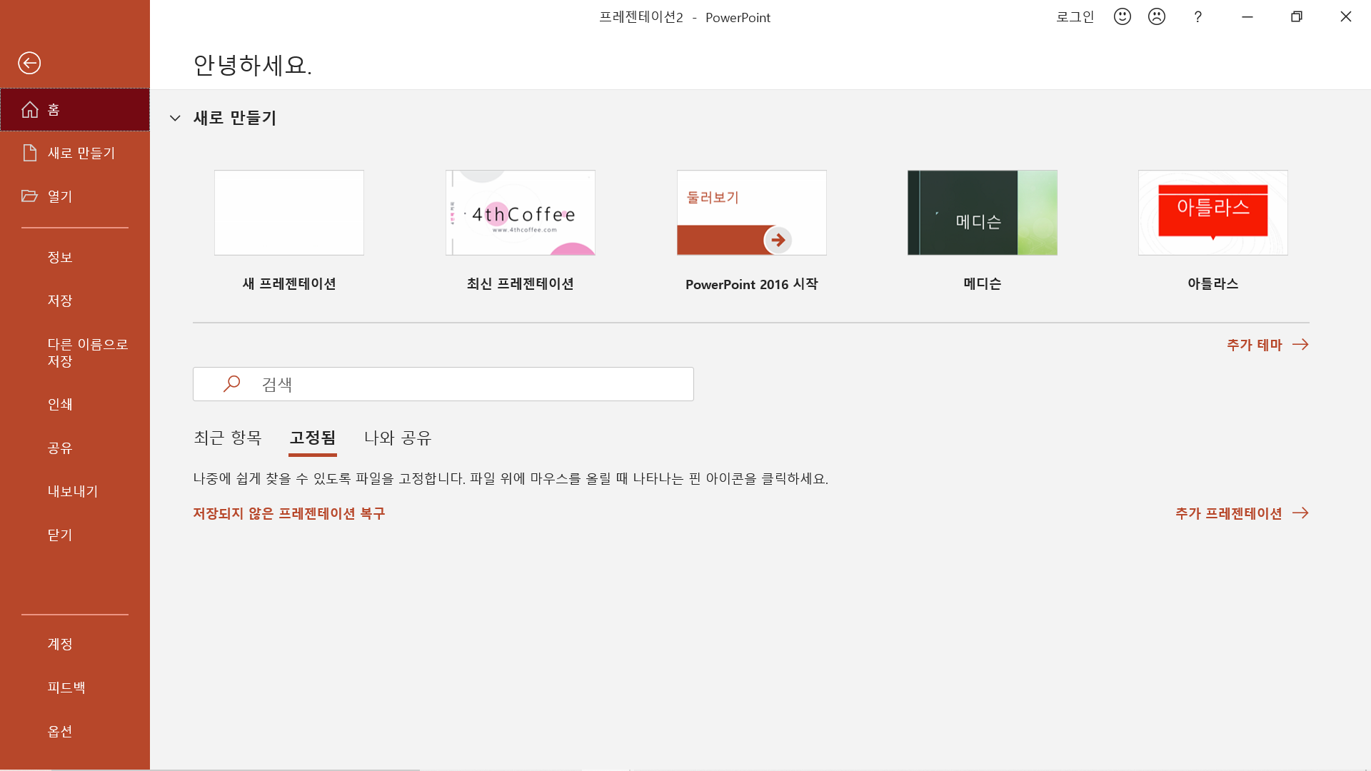This screenshot has height=771, width=1371.
Task: Click the back arrow circle icon
Action: point(29,63)
